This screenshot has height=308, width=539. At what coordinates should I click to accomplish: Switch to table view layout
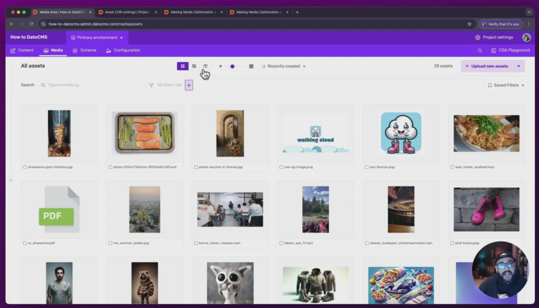click(x=205, y=66)
